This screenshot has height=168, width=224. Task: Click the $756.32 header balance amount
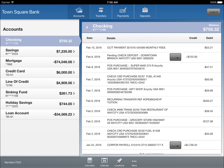point(211,29)
